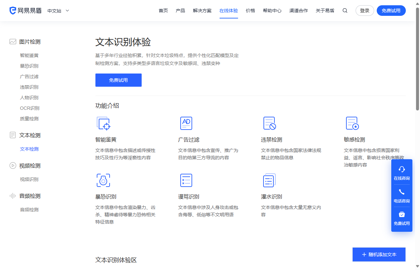
Task: Click the 网易易盾 logo
Action: tap(26, 10)
